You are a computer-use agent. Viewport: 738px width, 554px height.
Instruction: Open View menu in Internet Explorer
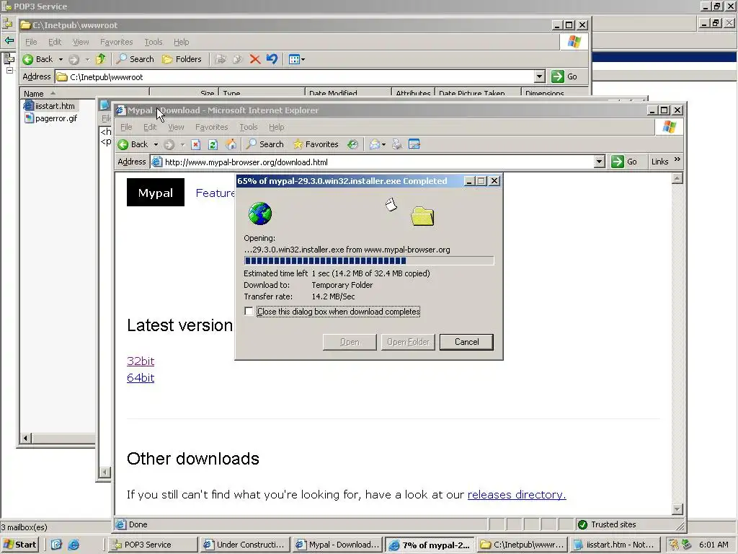[x=176, y=127]
